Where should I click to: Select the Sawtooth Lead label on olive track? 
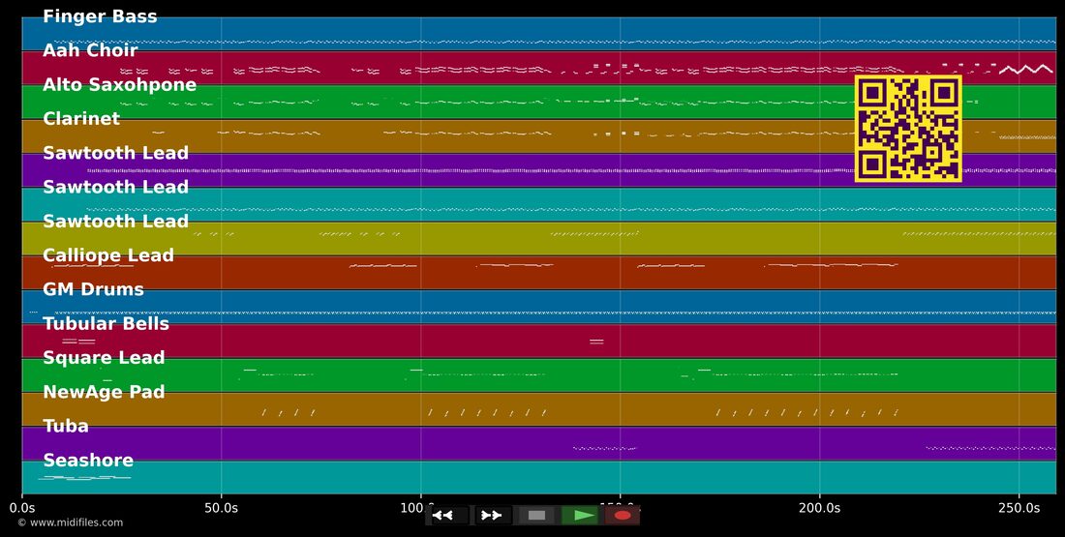coord(115,221)
